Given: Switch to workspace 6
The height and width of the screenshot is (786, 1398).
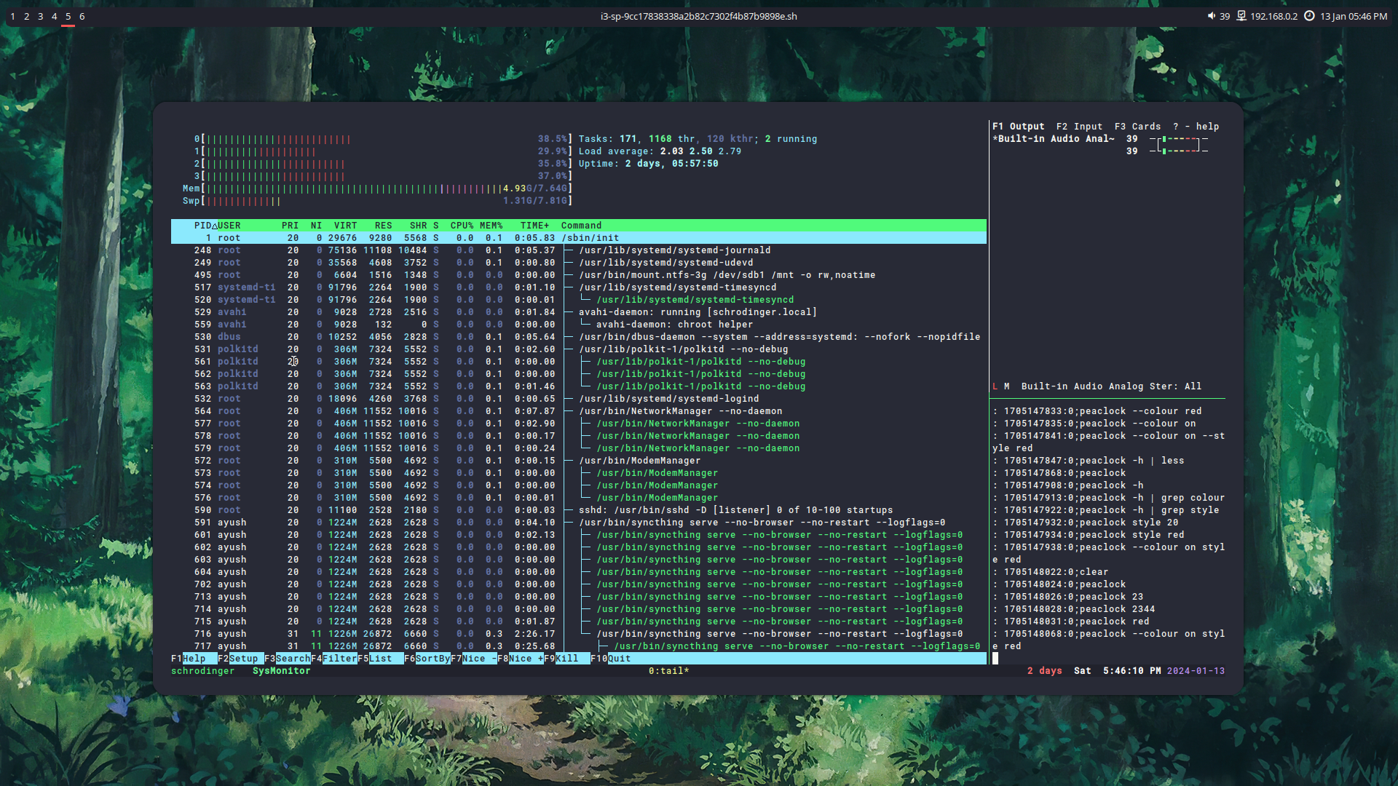Looking at the screenshot, I should click(x=82, y=16).
